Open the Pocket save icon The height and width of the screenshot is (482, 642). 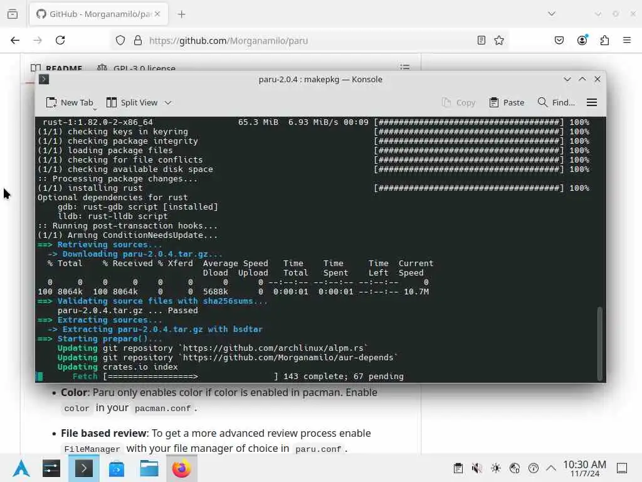(559, 40)
